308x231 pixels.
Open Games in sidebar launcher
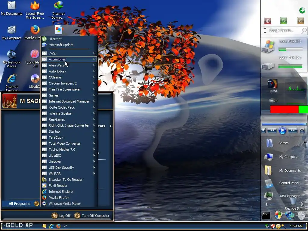[x=277, y=143]
